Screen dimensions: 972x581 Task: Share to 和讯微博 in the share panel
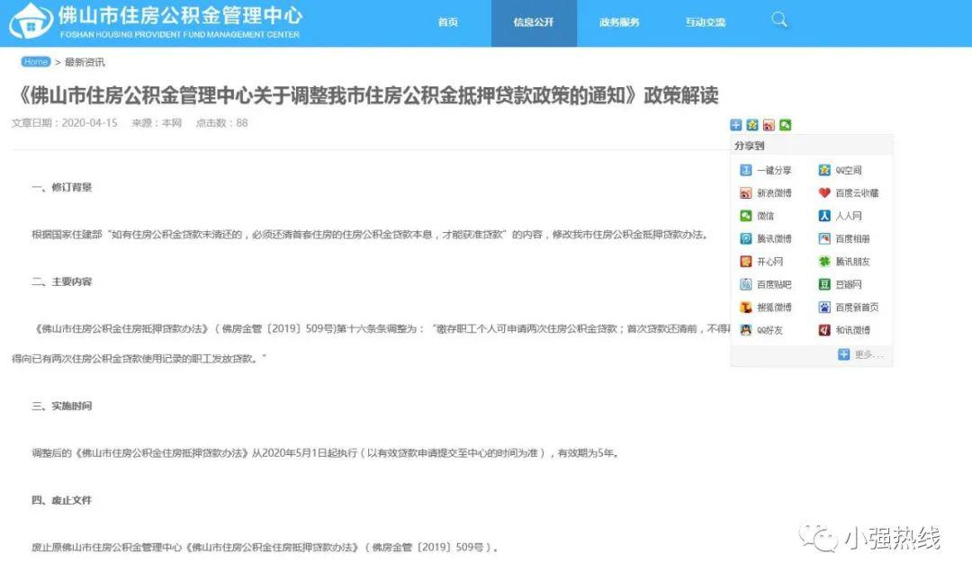[x=844, y=330]
